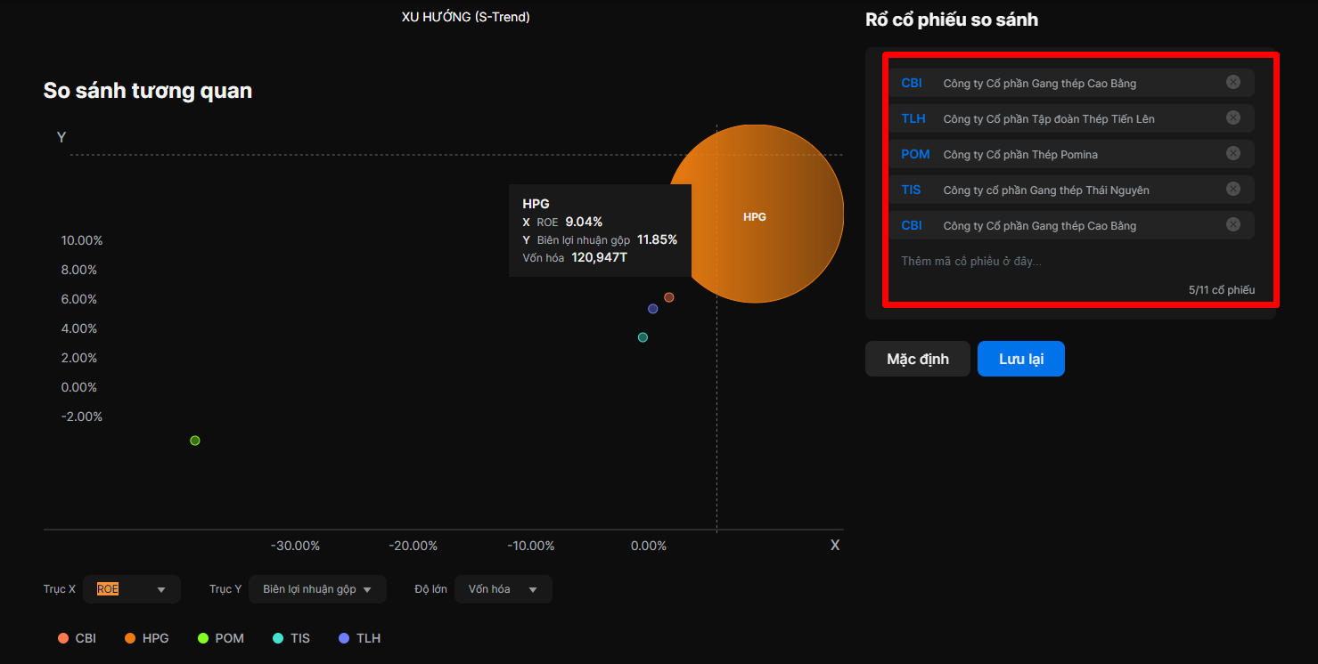Image resolution: width=1318 pixels, height=664 pixels.
Task: Click the ROE 9.04% tooltip value
Action: [584, 222]
